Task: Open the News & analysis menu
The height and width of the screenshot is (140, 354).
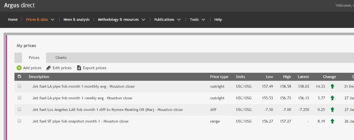Action: (x=76, y=20)
